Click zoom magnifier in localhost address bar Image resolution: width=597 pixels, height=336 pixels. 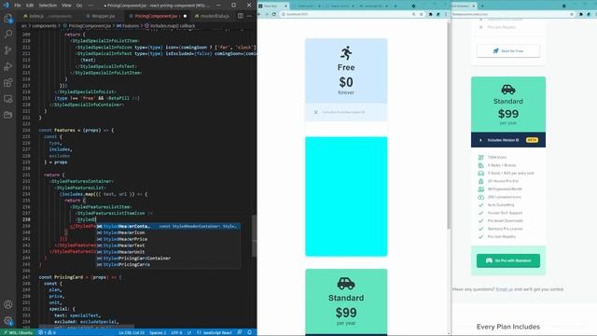click(414, 14)
